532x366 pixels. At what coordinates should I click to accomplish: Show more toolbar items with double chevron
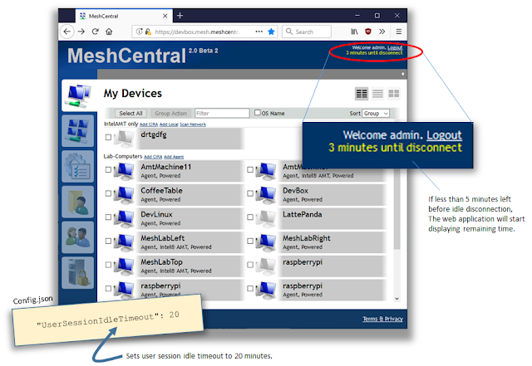click(382, 32)
